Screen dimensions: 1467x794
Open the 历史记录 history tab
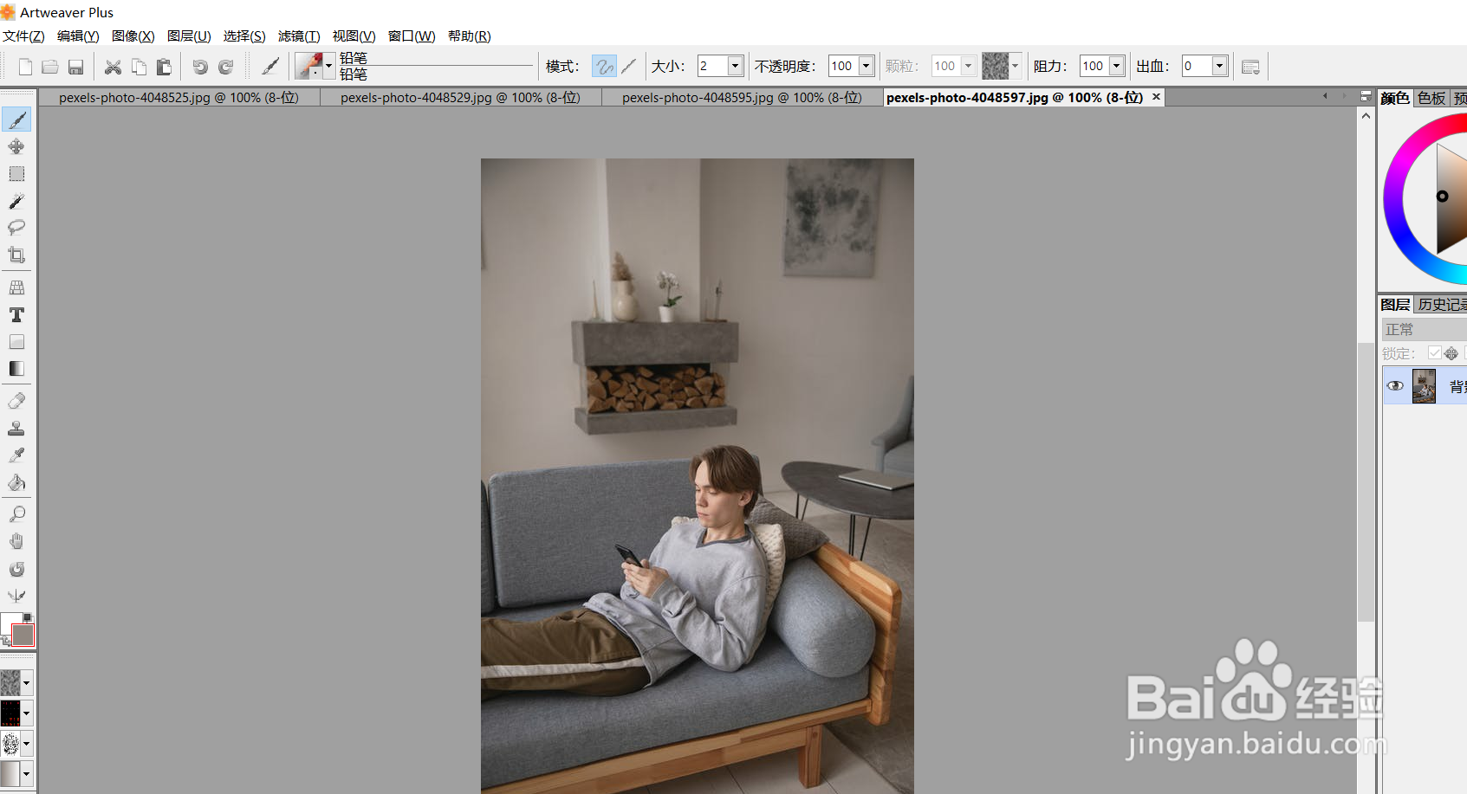(1441, 305)
